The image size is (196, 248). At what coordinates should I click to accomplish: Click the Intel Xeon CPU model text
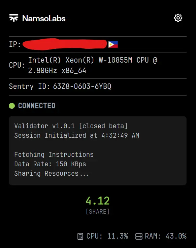coord(93,65)
